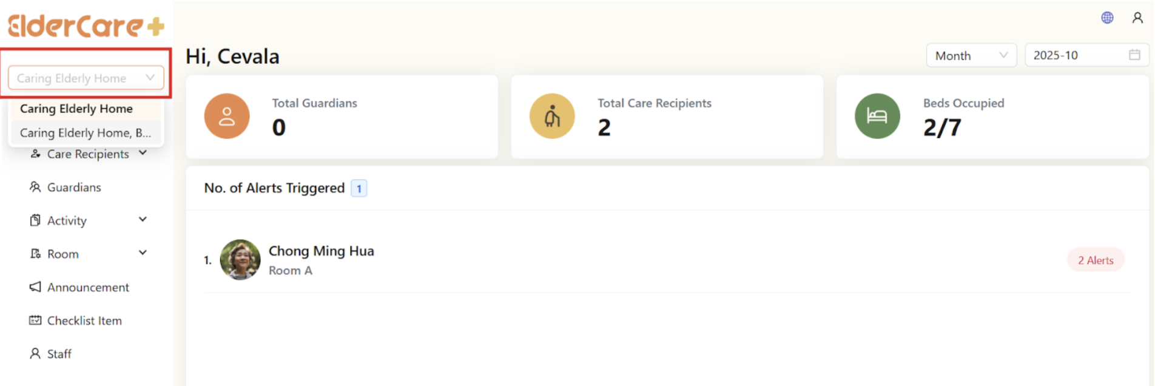Open the Month period dropdown
This screenshot has width=1155, height=386.
click(971, 55)
